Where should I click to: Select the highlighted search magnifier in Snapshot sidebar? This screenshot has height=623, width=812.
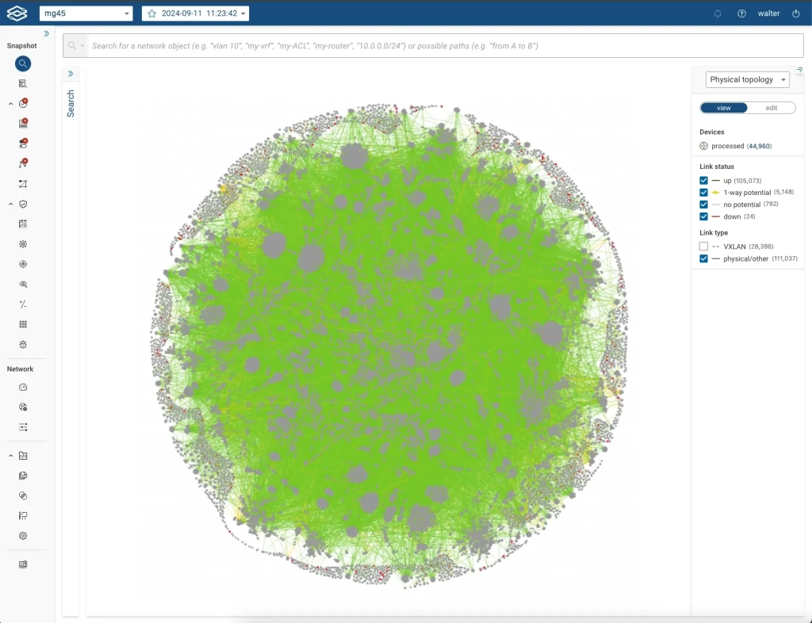tap(22, 63)
